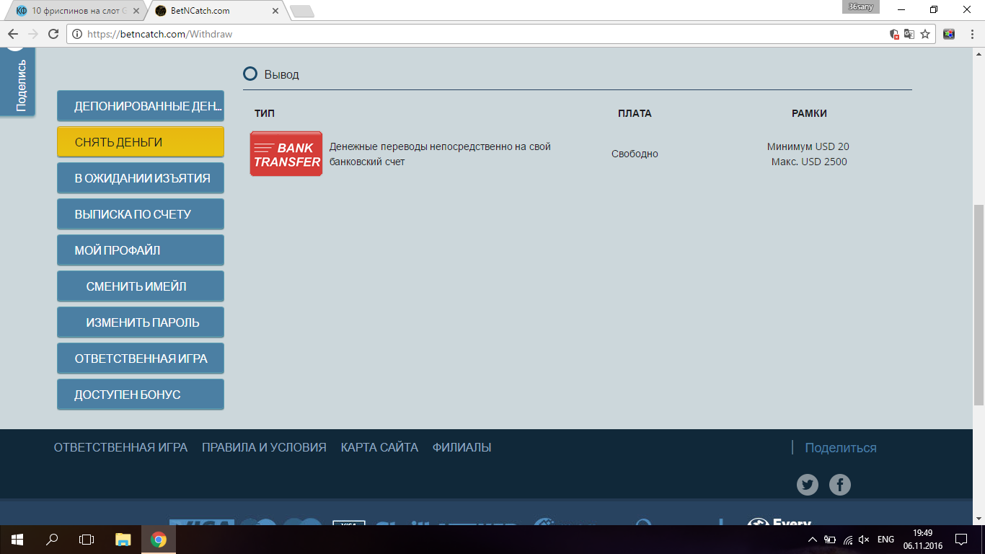Open the Windows Start menu

17,540
